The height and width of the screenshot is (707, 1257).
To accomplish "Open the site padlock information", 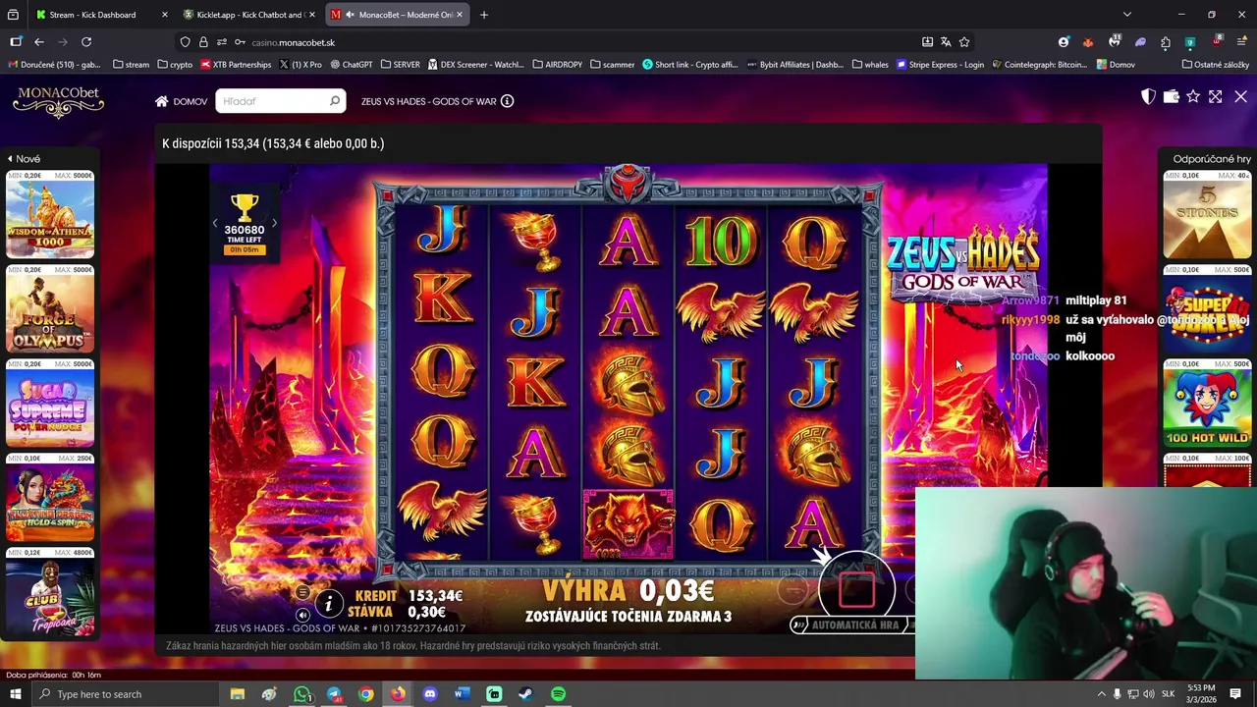I will [203, 42].
